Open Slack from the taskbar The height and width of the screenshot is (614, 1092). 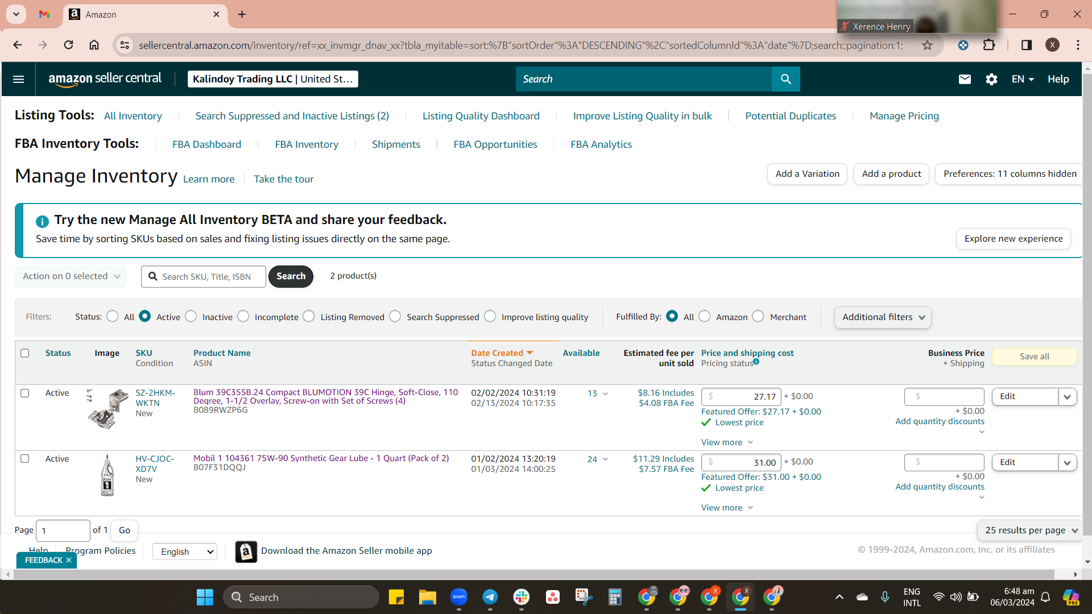(x=521, y=597)
